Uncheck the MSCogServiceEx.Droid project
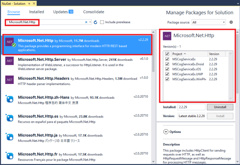The height and width of the screenshot is (165, 240). [x=167, y=64]
